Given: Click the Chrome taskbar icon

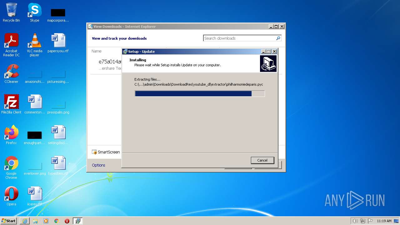Looking at the screenshot, I should coord(57,221).
